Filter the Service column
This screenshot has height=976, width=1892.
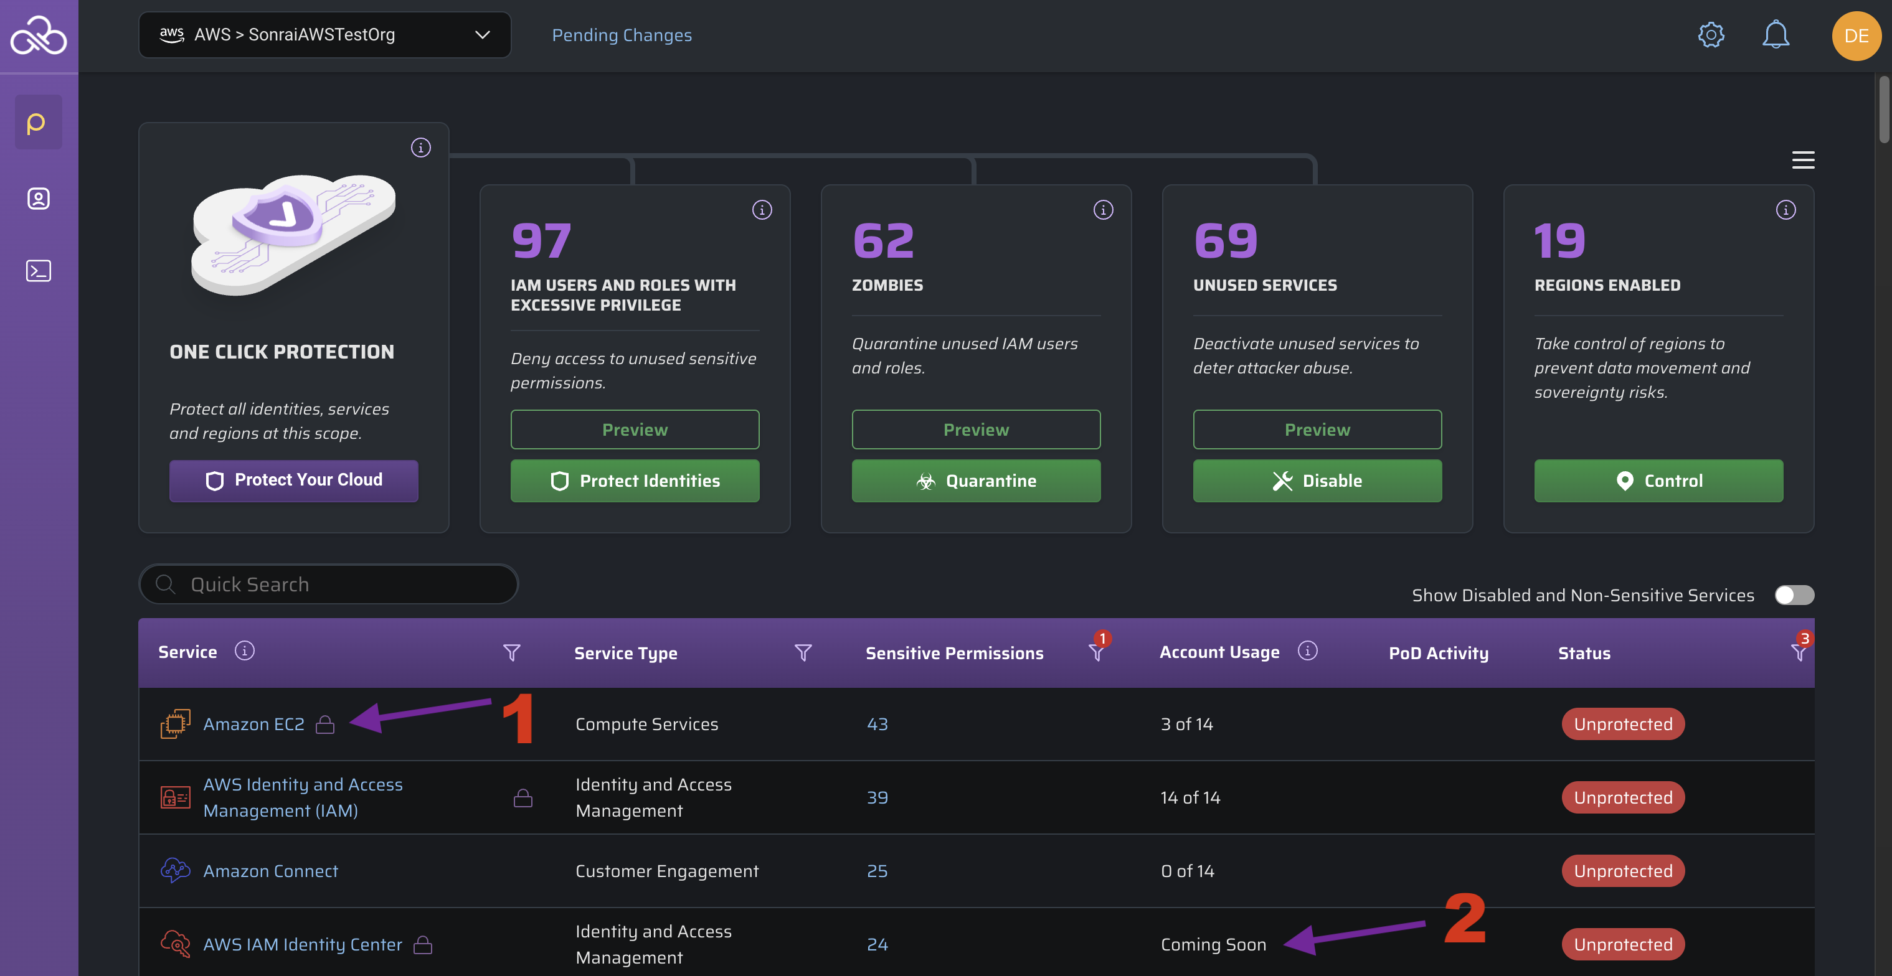click(x=511, y=652)
